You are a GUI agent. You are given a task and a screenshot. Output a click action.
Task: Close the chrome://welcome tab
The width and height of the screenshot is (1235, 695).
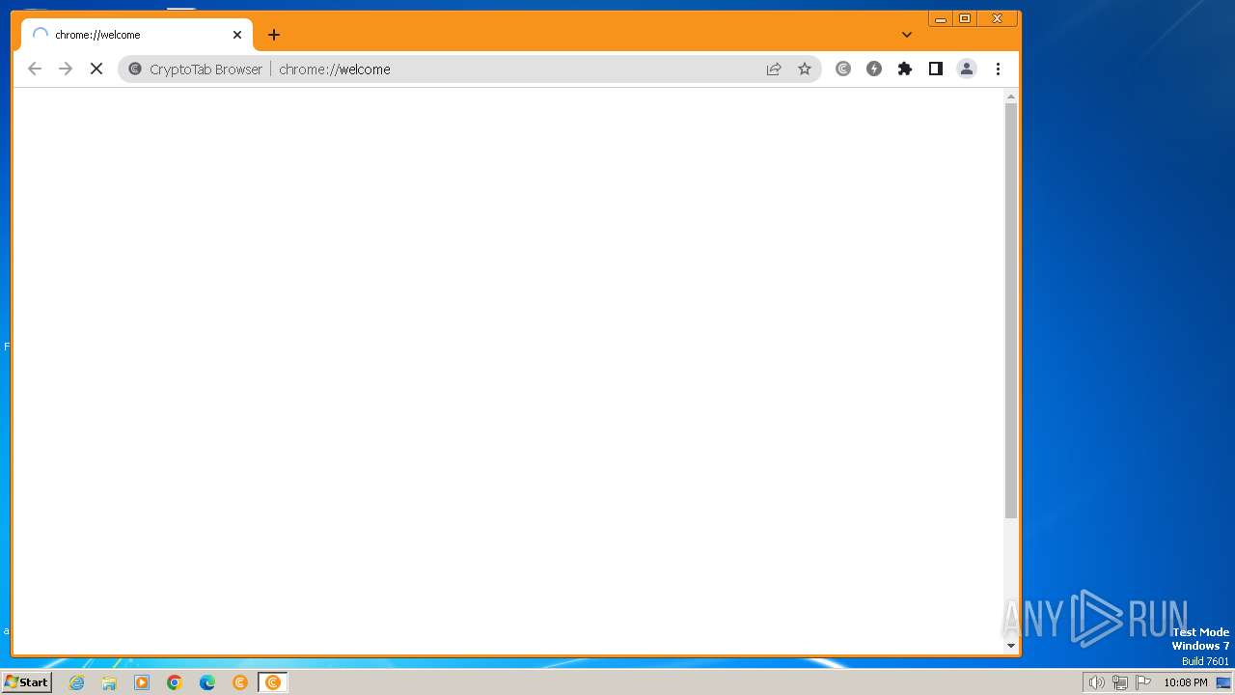tap(237, 35)
